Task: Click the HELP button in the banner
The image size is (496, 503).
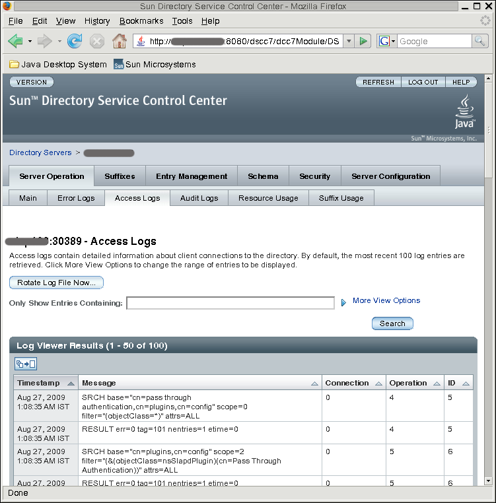Action: (461, 82)
